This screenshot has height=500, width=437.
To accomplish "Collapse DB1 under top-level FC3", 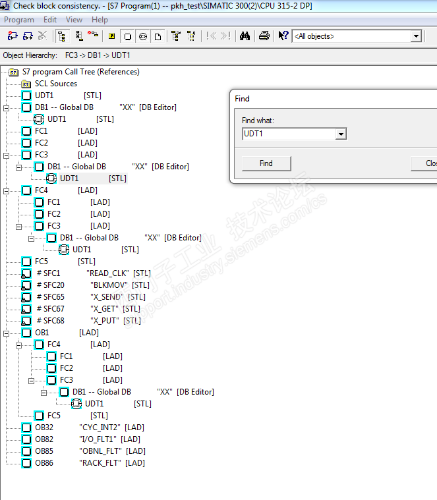I will pyautogui.click(x=19, y=167).
